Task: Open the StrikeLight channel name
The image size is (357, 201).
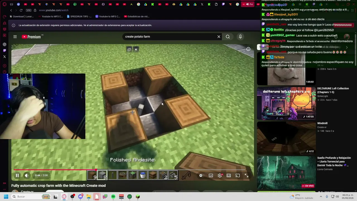Action: click(x=322, y=96)
